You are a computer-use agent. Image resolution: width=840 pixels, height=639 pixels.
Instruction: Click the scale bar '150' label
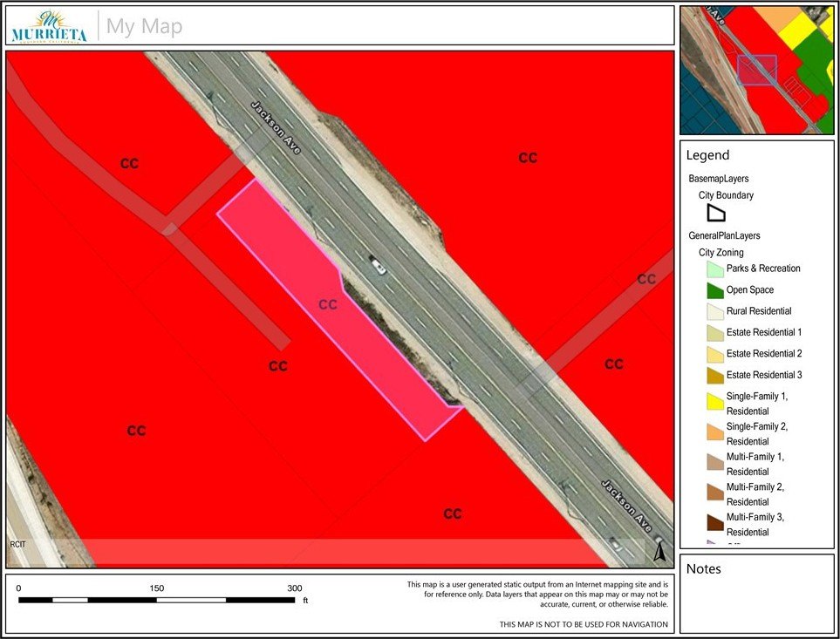click(156, 588)
